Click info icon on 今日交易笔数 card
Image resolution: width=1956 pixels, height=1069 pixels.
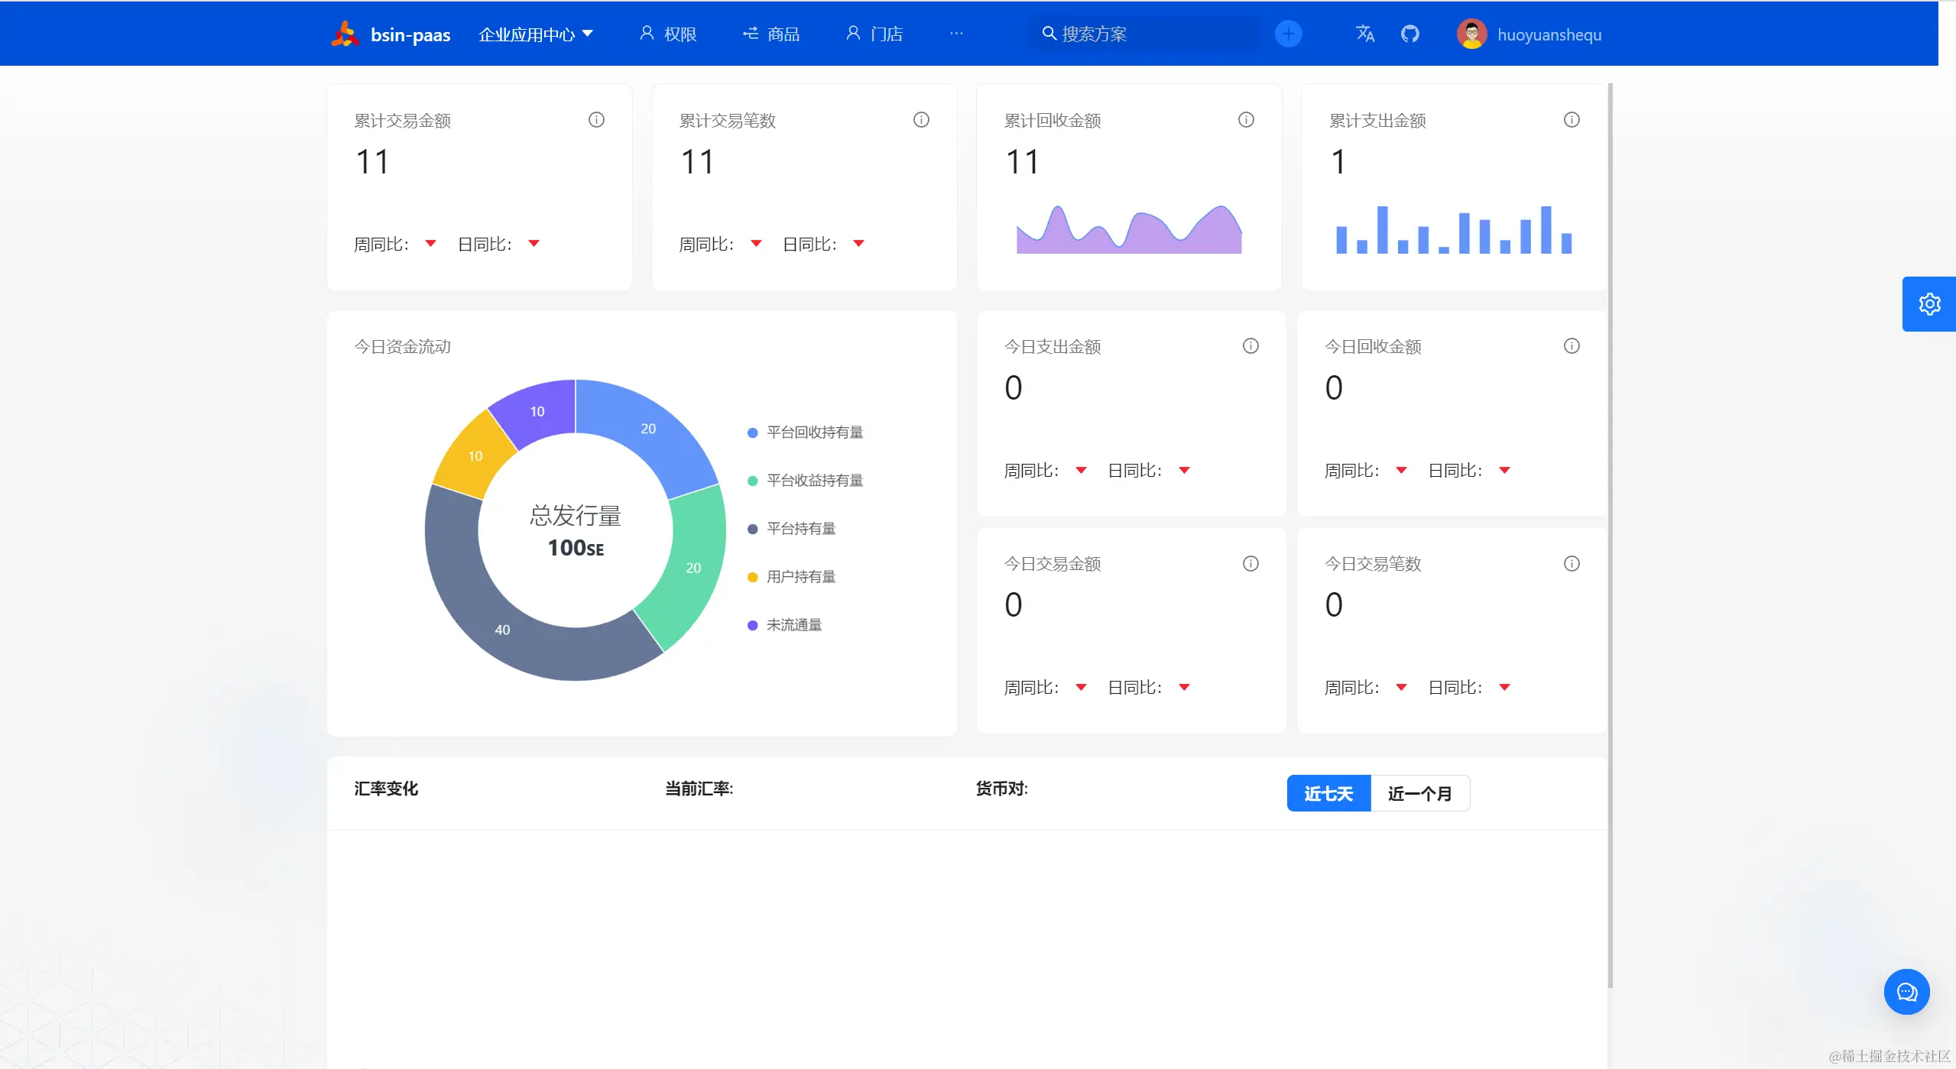point(1572,564)
